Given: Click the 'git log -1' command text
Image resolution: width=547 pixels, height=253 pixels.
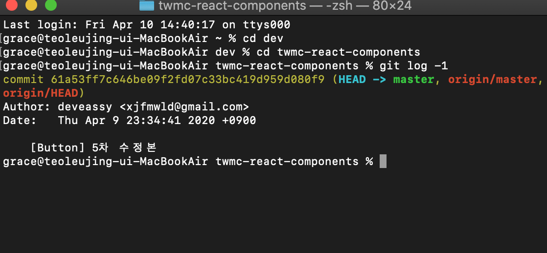Looking at the screenshot, I should [414, 66].
